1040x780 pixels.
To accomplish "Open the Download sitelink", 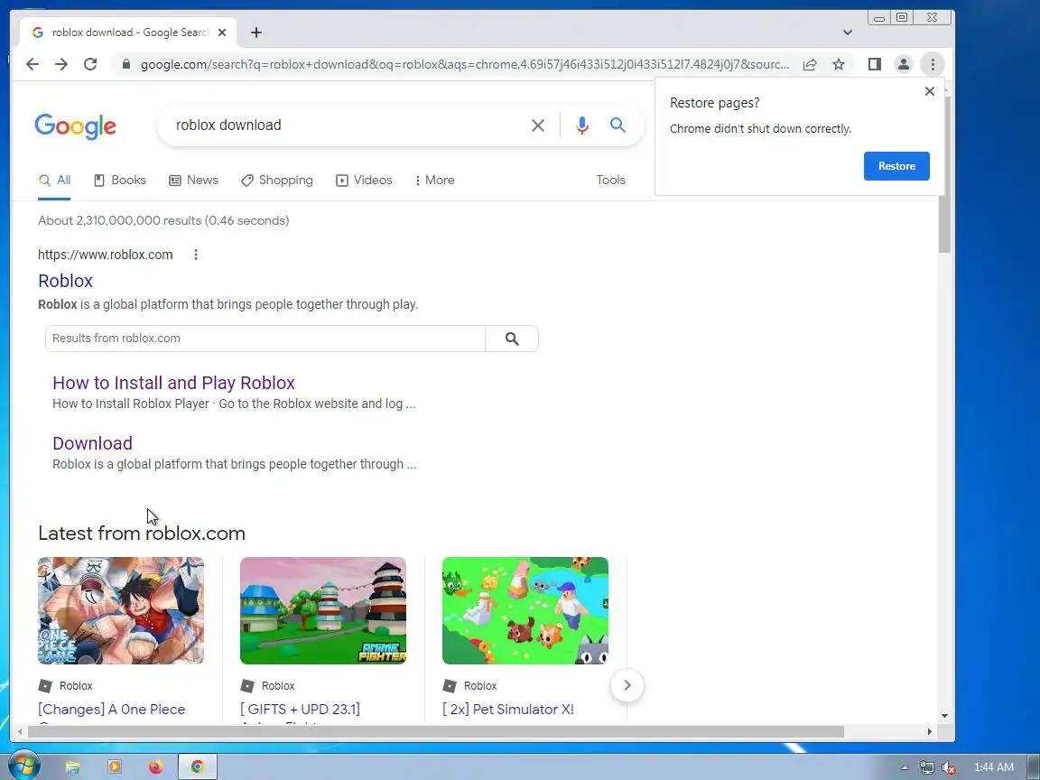I will coord(92,444).
